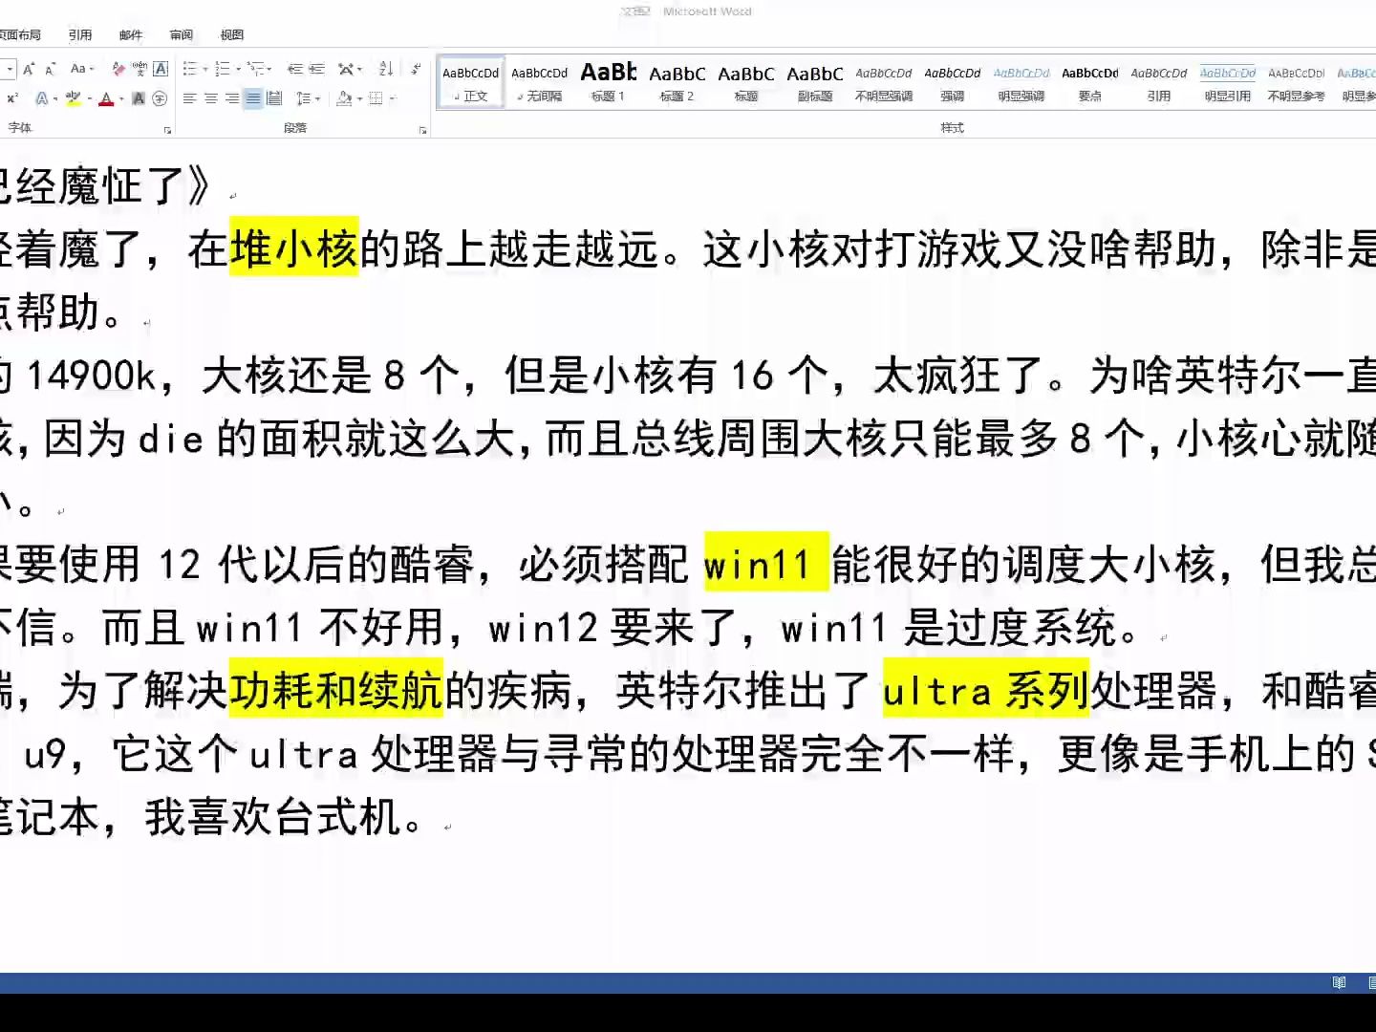This screenshot has width=1376, height=1032.
Task: Open the 页面布局 tab
Action: (x=20, y=34)
